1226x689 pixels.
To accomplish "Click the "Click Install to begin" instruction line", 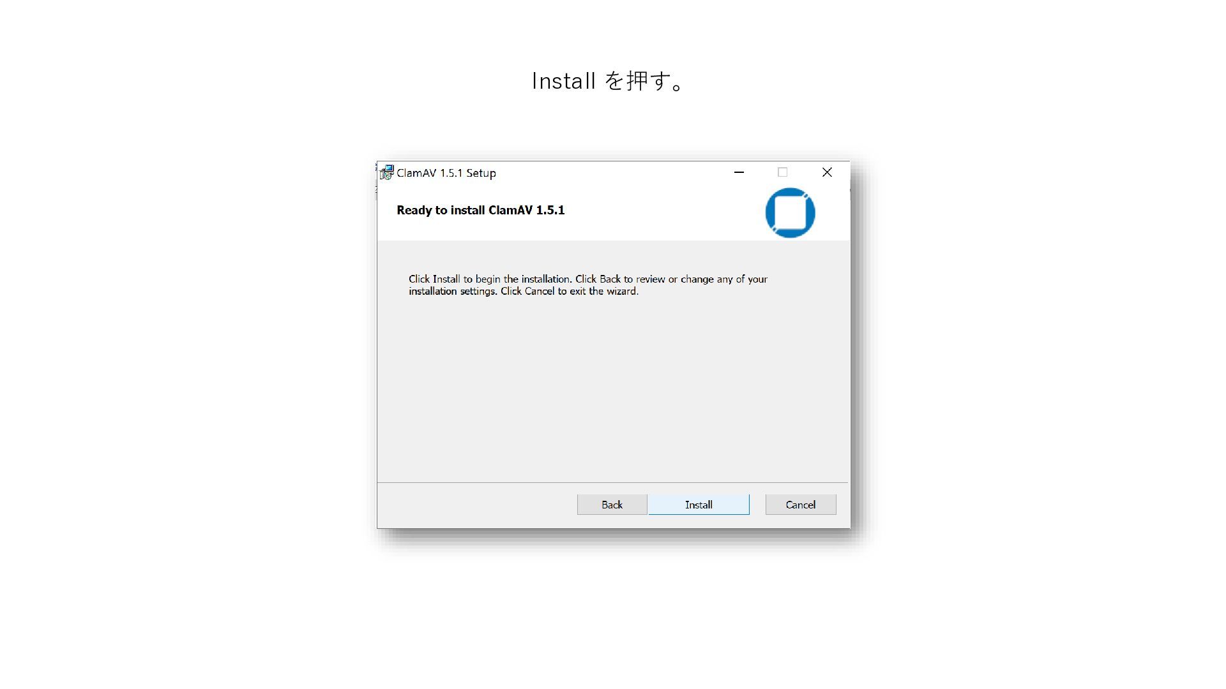I will click(588, 279).
